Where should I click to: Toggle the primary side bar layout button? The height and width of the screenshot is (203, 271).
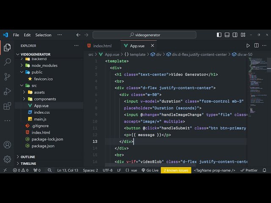click(219, 35)
